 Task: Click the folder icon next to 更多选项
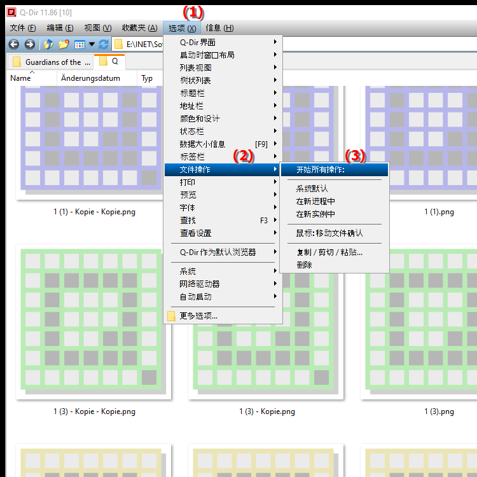pyautogui.click(x=171, y=316)
